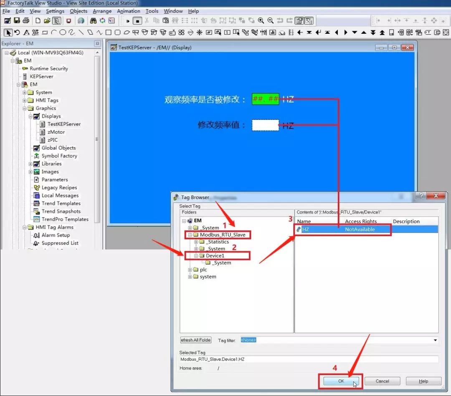Select zMotor display in Explorer
This screenshot has width=451, height=396.
coord(56,132)
